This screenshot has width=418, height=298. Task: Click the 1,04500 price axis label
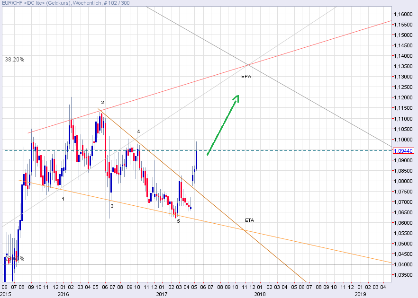403,254
